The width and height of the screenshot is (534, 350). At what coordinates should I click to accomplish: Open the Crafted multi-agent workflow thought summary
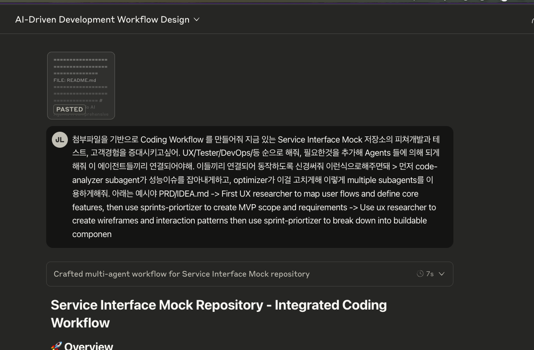pos(181,274)
